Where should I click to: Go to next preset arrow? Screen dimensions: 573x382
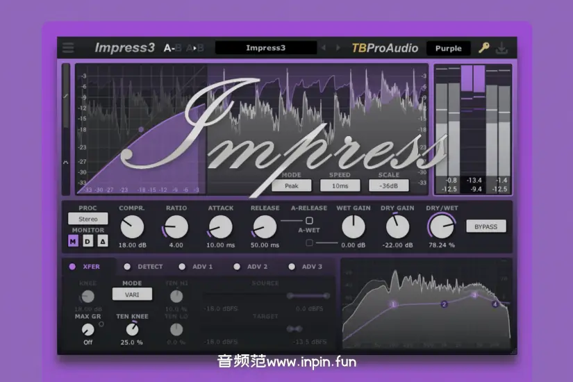tap(338, 48)
